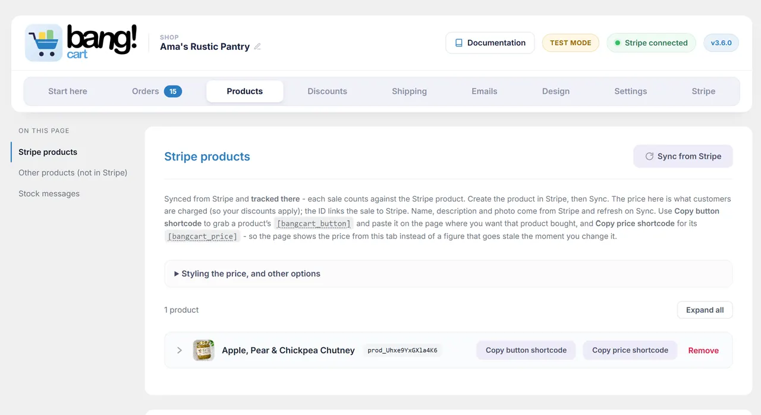Viewport: 761px width, 415px height.
Task: Switch to the Start here tab
Action: tap(68, 91)
